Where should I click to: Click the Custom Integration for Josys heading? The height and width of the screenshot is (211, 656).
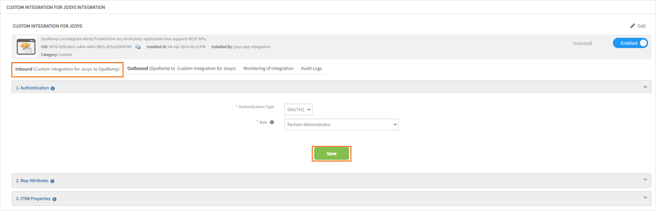[x=48, y=26]
